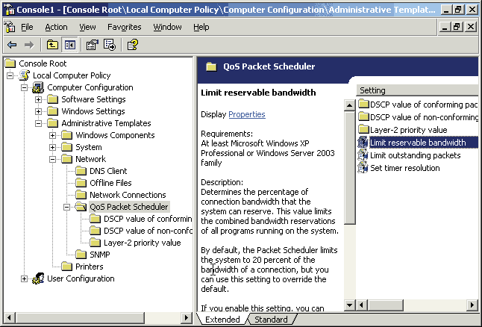Select the Set timer resolution setting
The height and width of the screenshot is (327, 482).
click(x=404, y=168)
